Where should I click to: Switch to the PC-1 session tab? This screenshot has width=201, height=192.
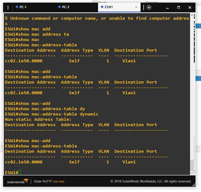coord(34,7)
